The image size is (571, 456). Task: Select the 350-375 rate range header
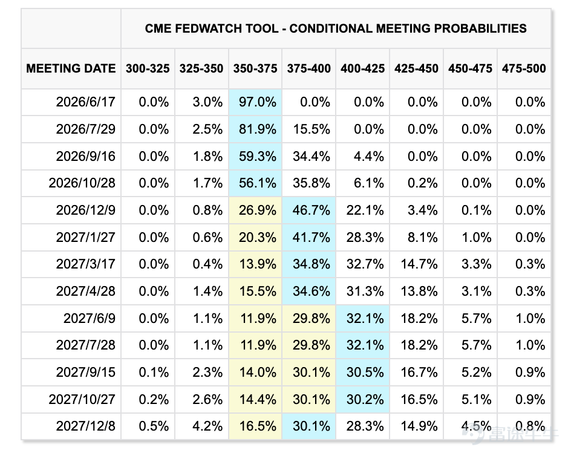click(255, 68)
